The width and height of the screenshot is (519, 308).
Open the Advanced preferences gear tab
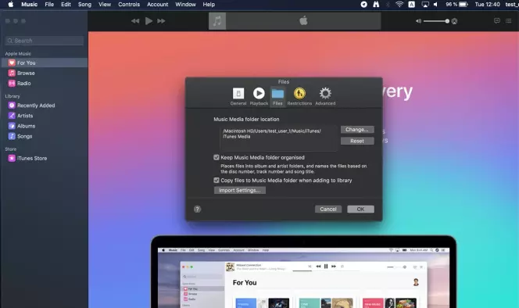(x=325, y=96)
